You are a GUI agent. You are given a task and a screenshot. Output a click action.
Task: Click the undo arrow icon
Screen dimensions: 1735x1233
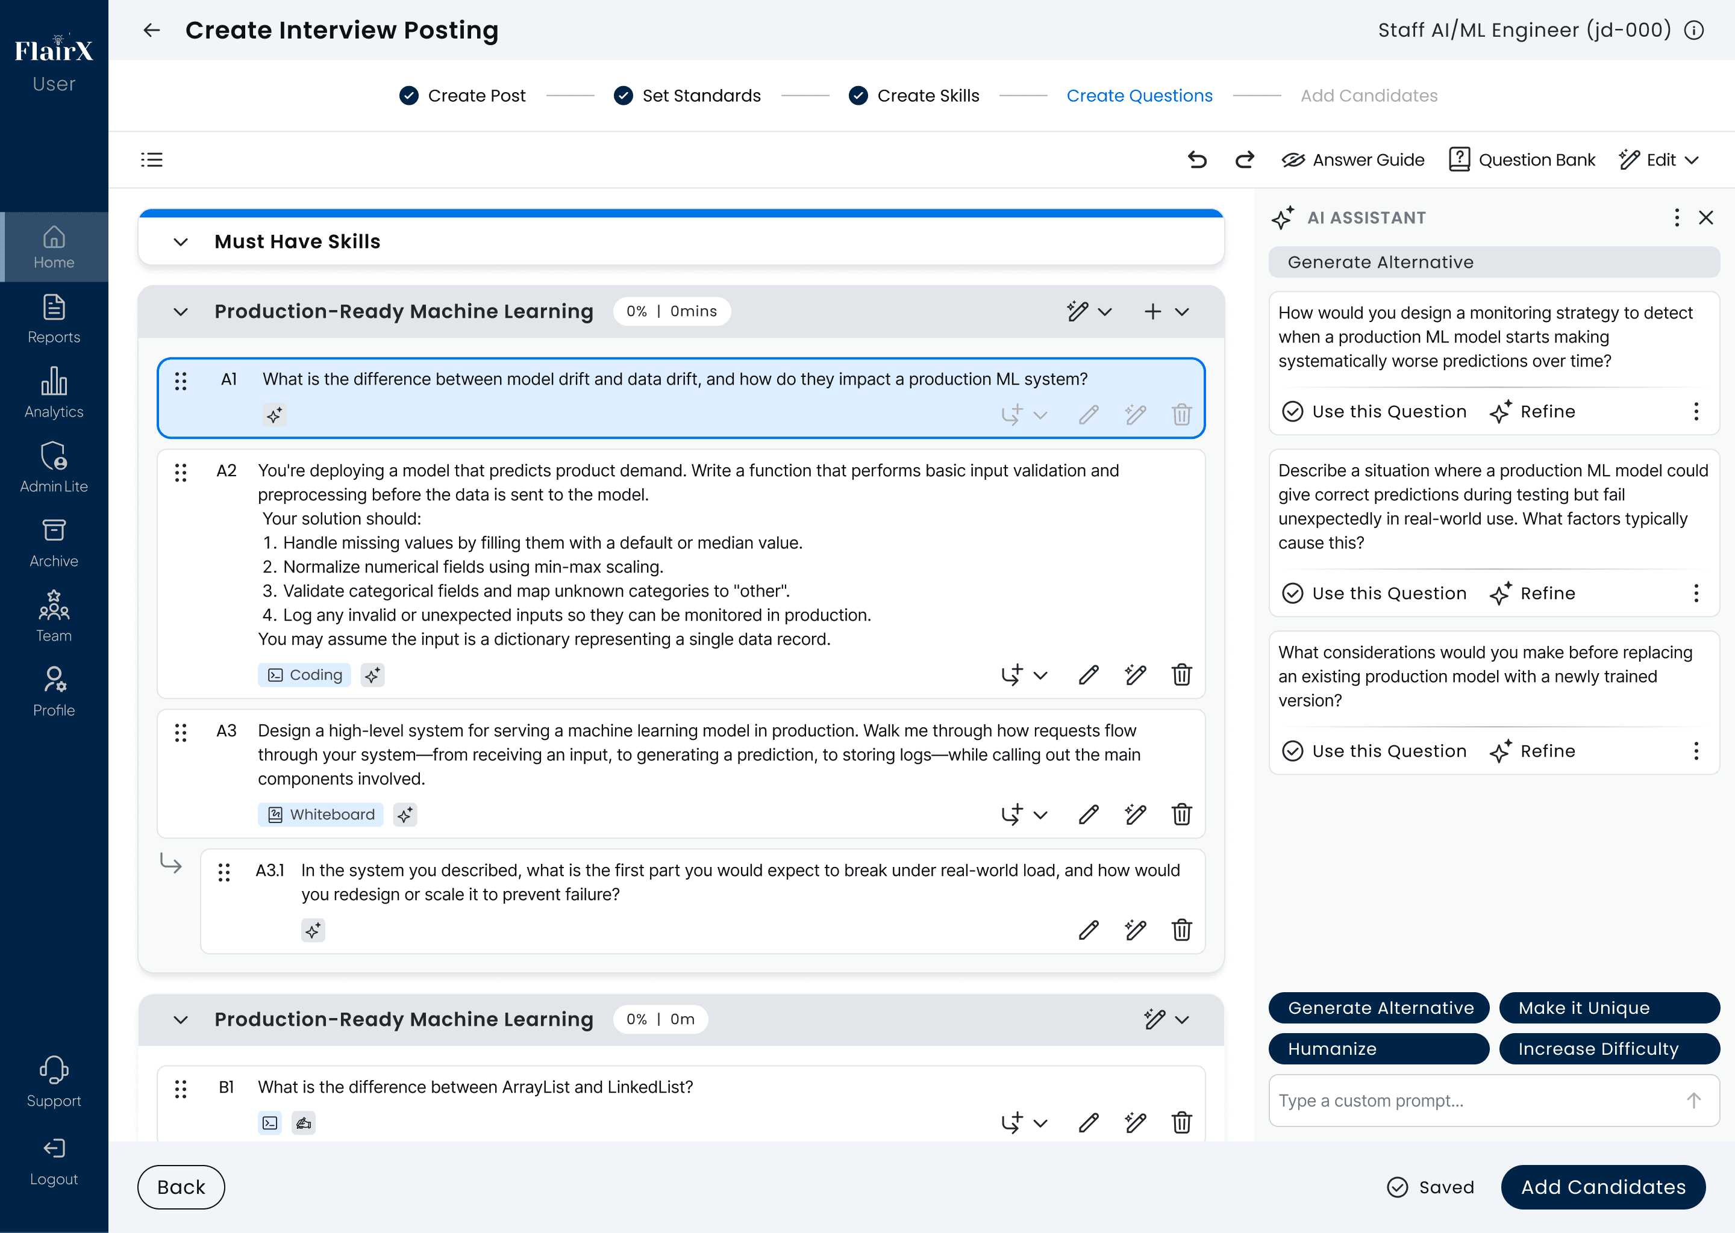click(x=1197, y=160)
